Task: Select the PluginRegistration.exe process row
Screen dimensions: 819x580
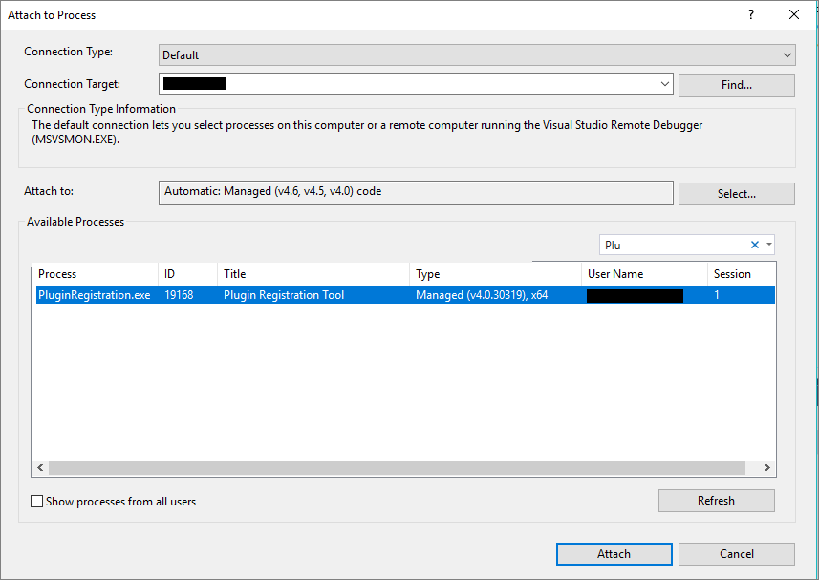Action: coord(287,294)
